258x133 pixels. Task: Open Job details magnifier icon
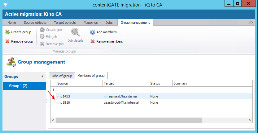coord(76,33)
